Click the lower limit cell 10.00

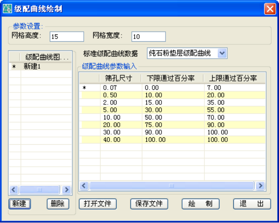pos(173,95)
